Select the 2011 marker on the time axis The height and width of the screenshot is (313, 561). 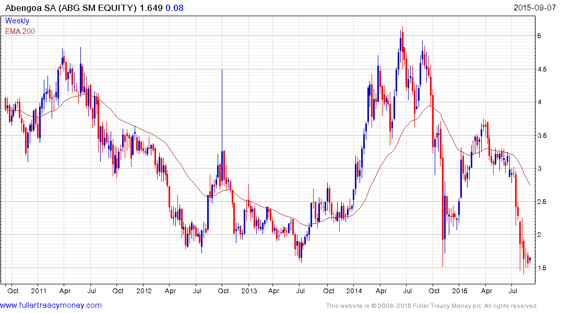click(x=39, y=291)
